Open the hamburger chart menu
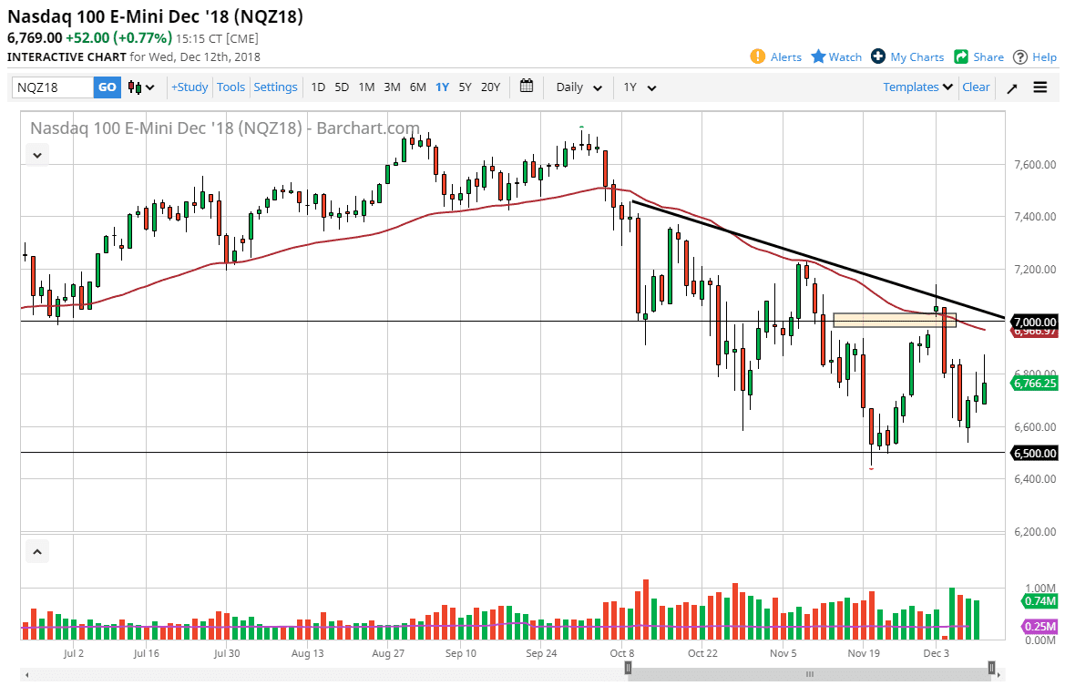The image size is (1065, 686). 1039,87
